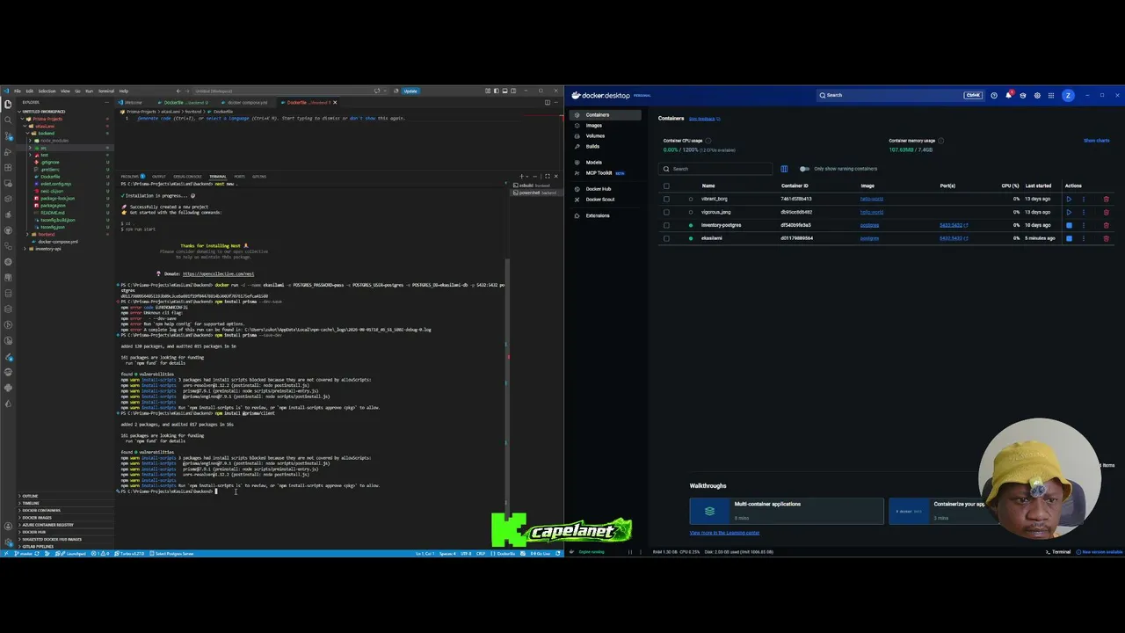Open the Explorer view in VS Code
Screen dimensions: 1125x633
click(8, 104)
